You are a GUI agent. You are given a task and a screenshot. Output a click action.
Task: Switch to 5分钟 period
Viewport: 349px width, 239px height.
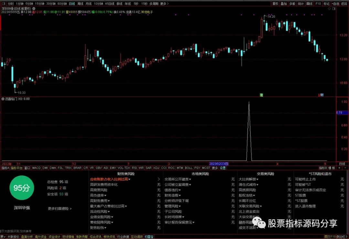29,4
